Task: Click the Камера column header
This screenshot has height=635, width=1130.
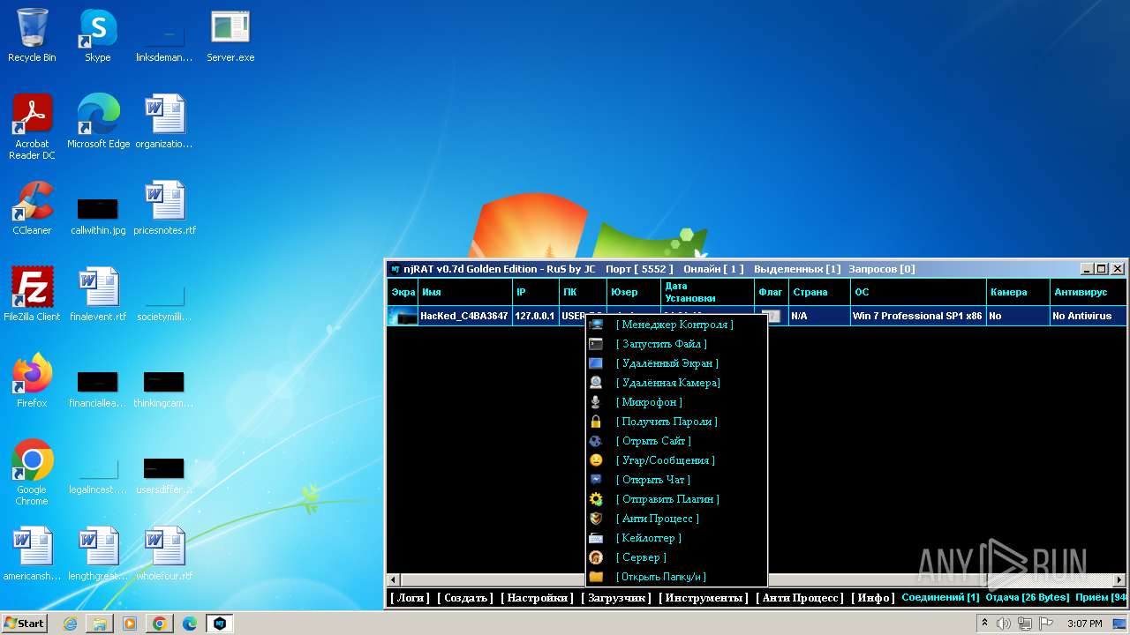Action: [x=1018, y=292]
